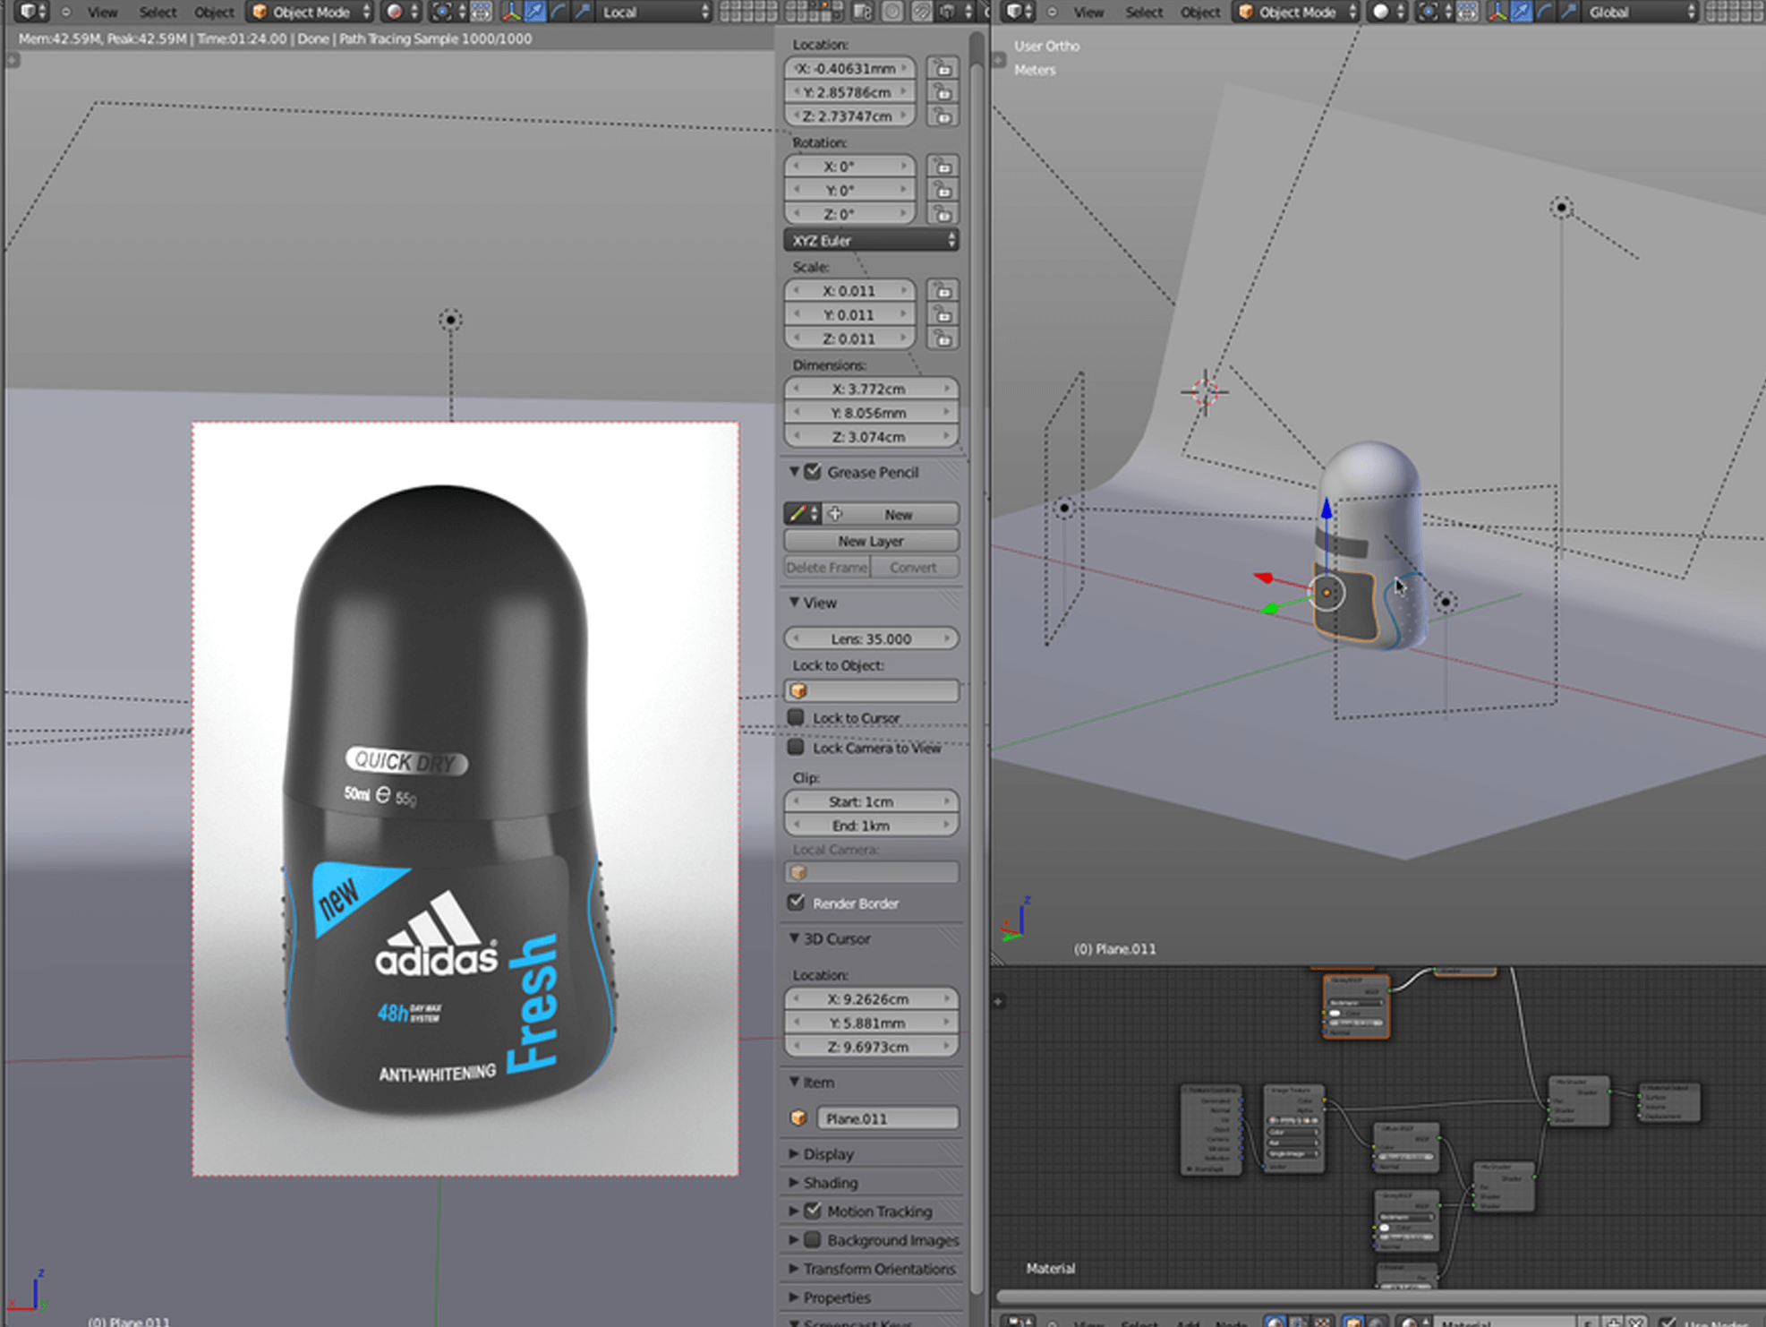Uncheck the Render Border checkbox

(x=796, y=903)
